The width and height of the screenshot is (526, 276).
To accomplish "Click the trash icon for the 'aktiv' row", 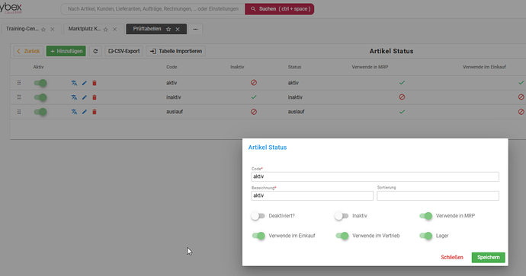I will pos(95,83).
